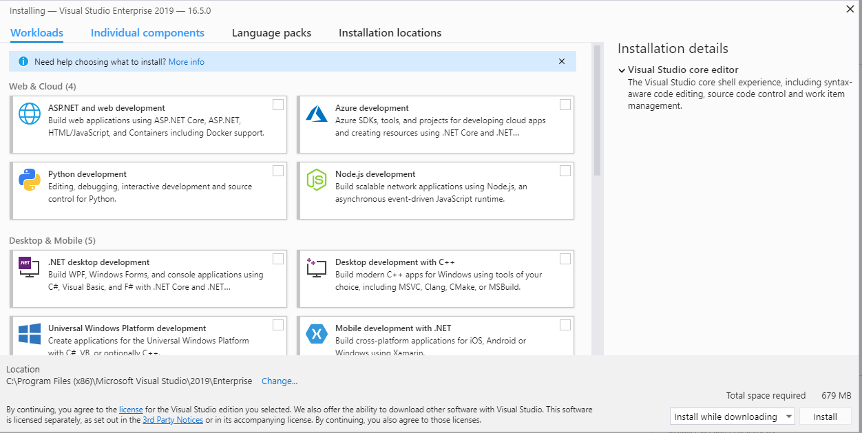The height and width of the screenshot is (433, 862).
Task: Click the Azure development logo icon
Action: coord(317,114)
